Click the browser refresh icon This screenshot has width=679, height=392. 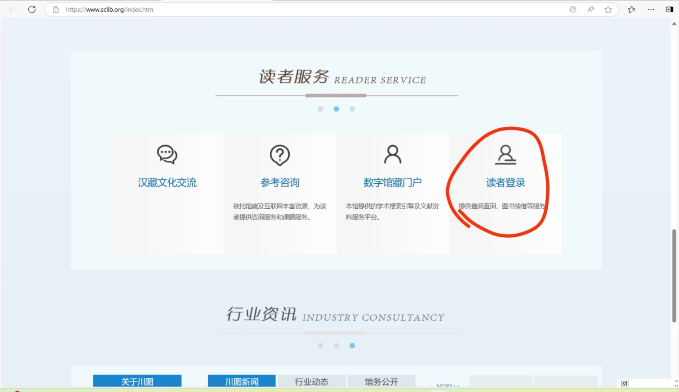(x=32, y=9)
